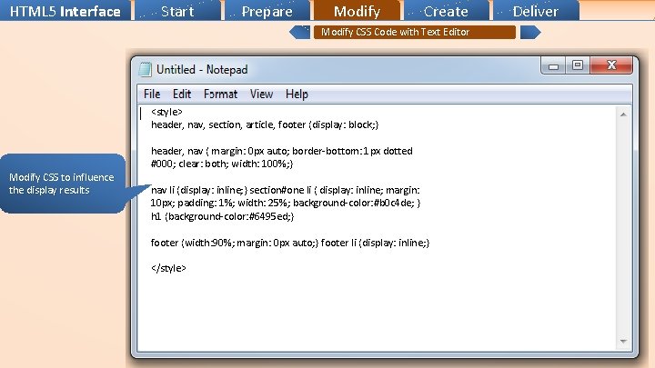Click the 'Modify CSS to influence' callout
The width and height of the screenshot is (655, 368).
[x=63, y=184]
